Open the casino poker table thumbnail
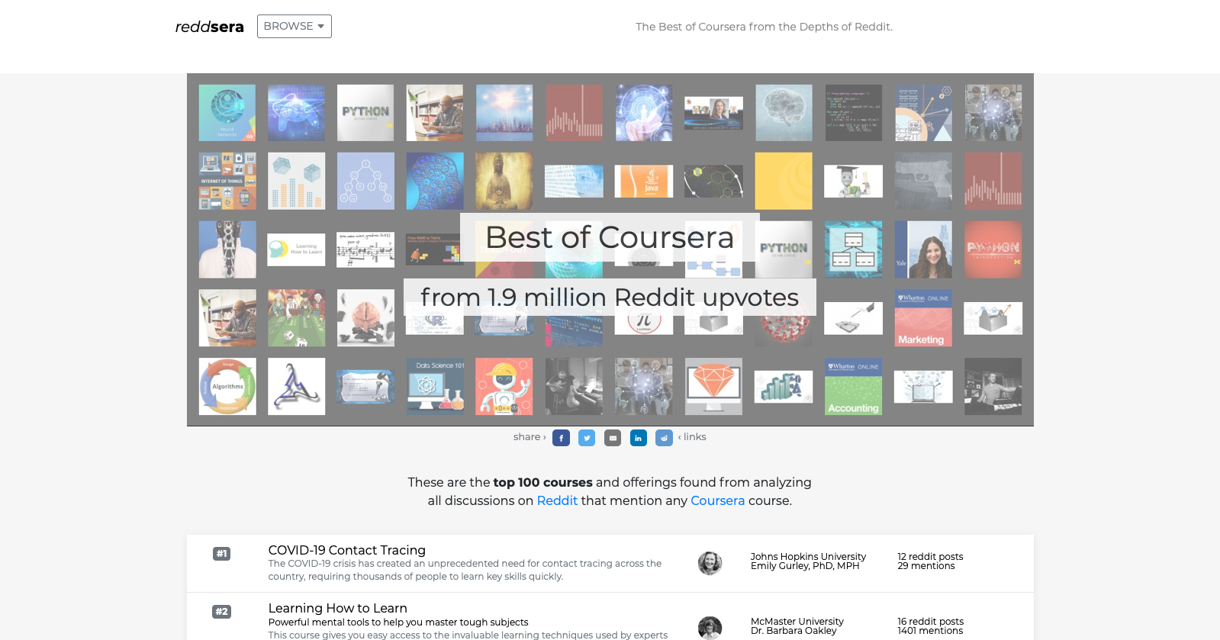Viewport: 1220px width, 640px height. point(296,318)
